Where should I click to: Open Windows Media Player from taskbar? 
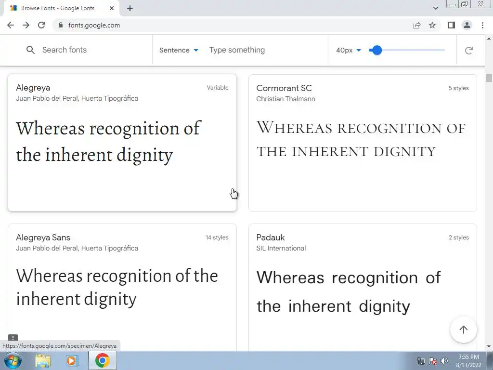click(x=72, y=361)
